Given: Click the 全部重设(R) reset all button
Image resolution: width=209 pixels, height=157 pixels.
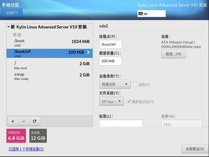Looking at the screenshot, I should coord(195,149).
